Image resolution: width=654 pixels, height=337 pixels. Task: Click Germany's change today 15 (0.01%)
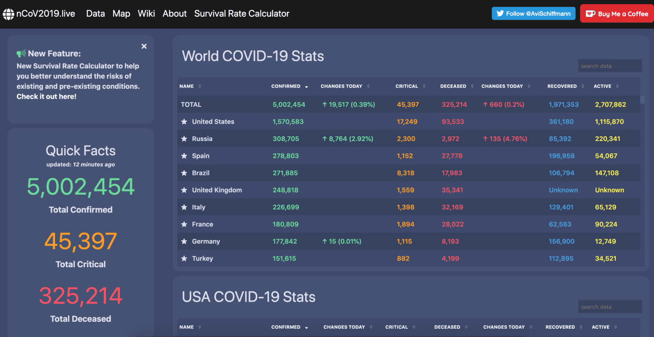(x=342, y=241)
